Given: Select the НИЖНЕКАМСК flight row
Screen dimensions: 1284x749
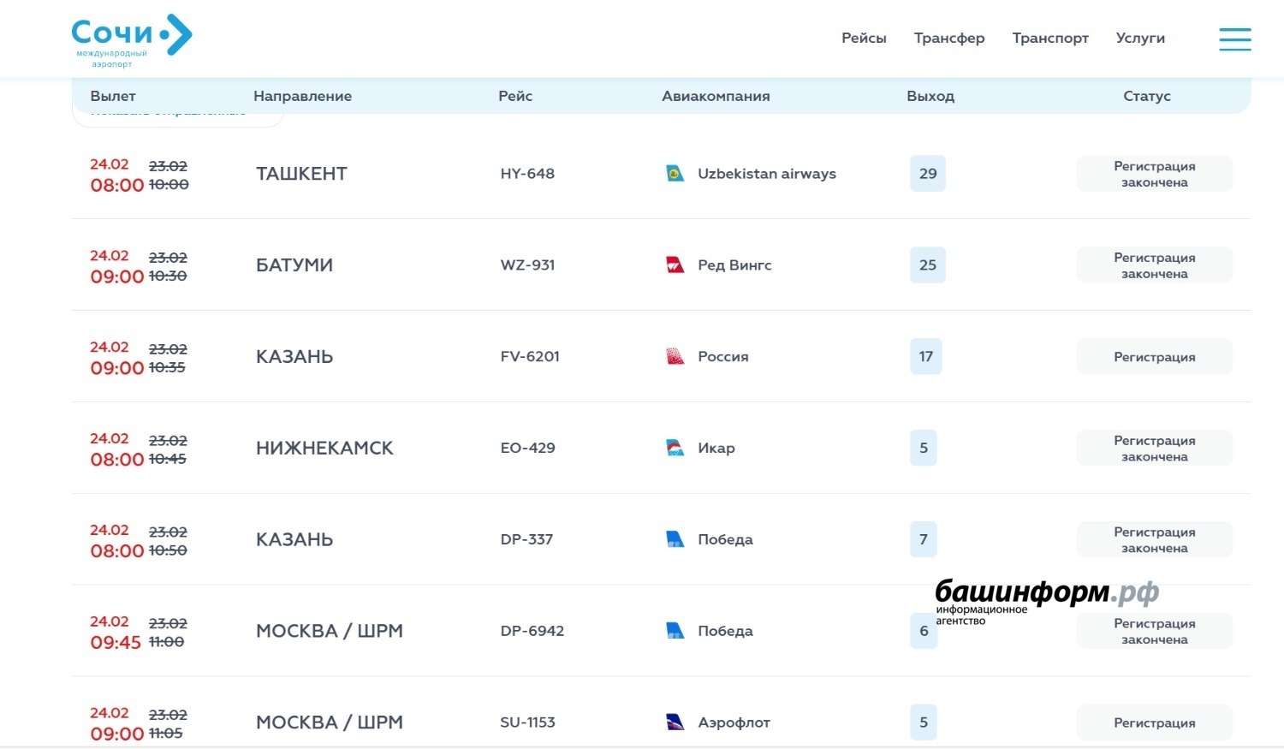Looking at the screenshot, I should [x=324, y=449].
